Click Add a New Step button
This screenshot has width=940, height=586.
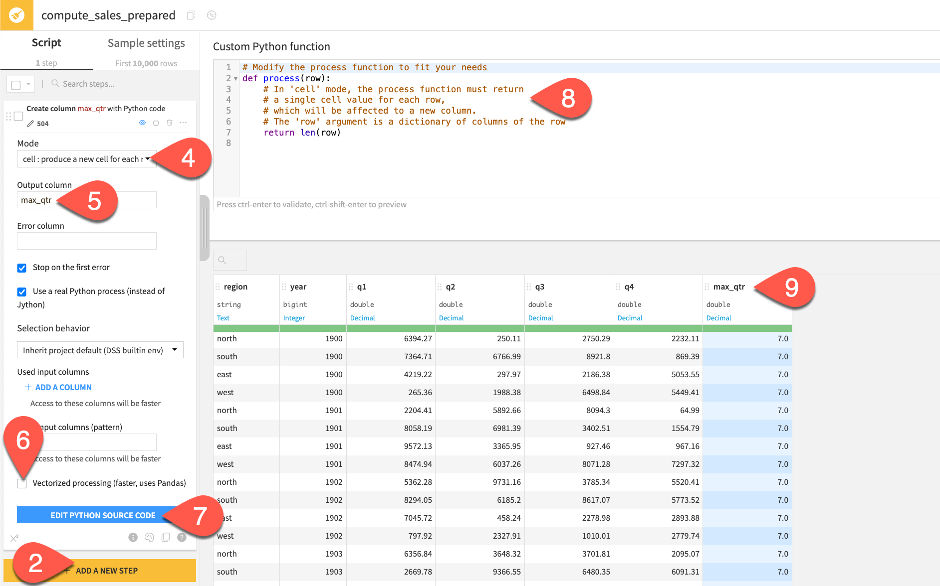(100, 571)
